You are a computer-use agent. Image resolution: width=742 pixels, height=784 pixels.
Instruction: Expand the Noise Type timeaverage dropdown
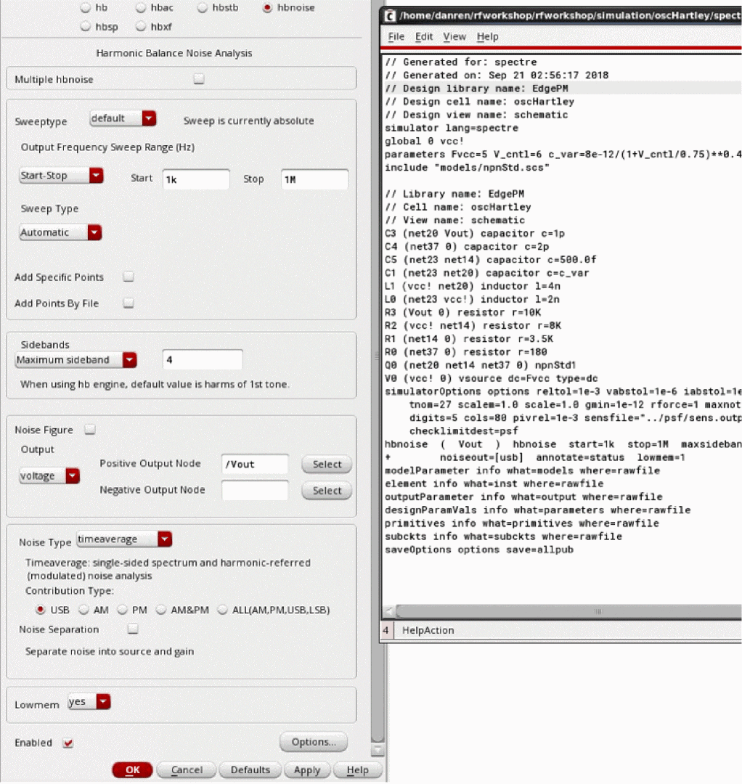pyautogui.click(x=124, y=539)
